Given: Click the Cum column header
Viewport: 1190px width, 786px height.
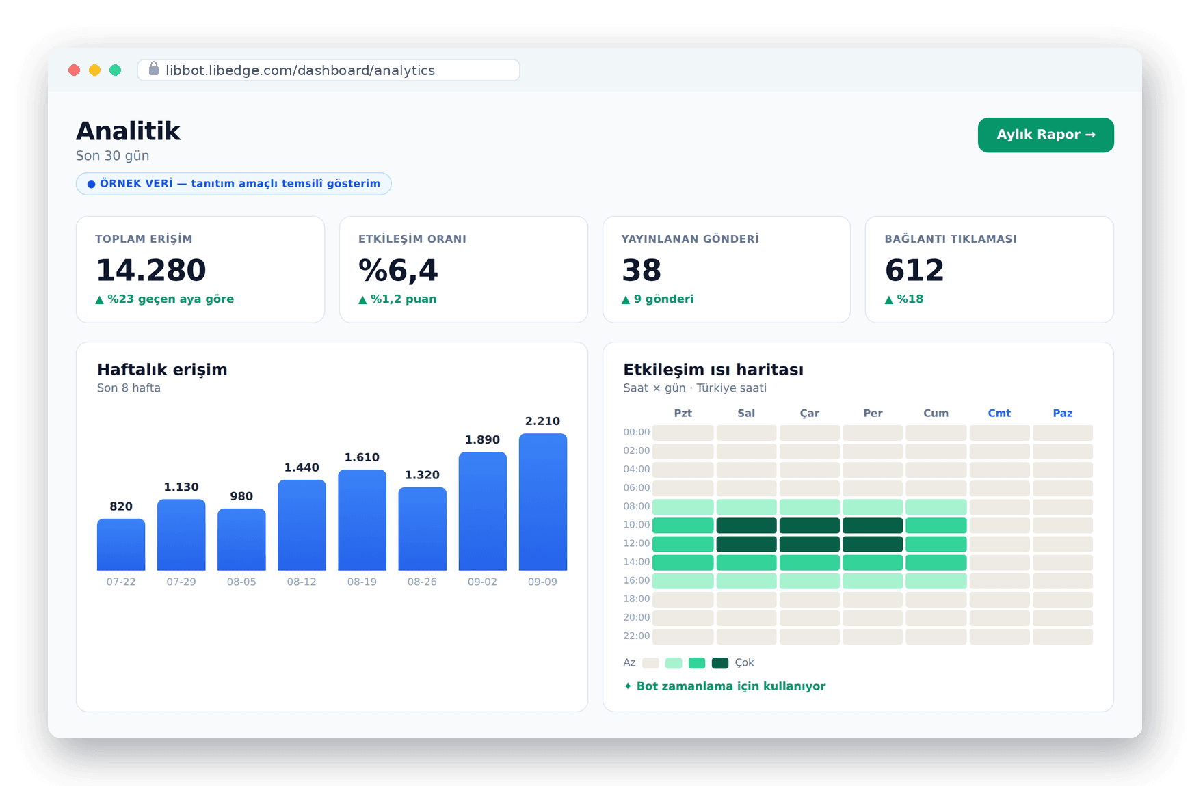Looking at the screenshot, I should click(936, 413).
